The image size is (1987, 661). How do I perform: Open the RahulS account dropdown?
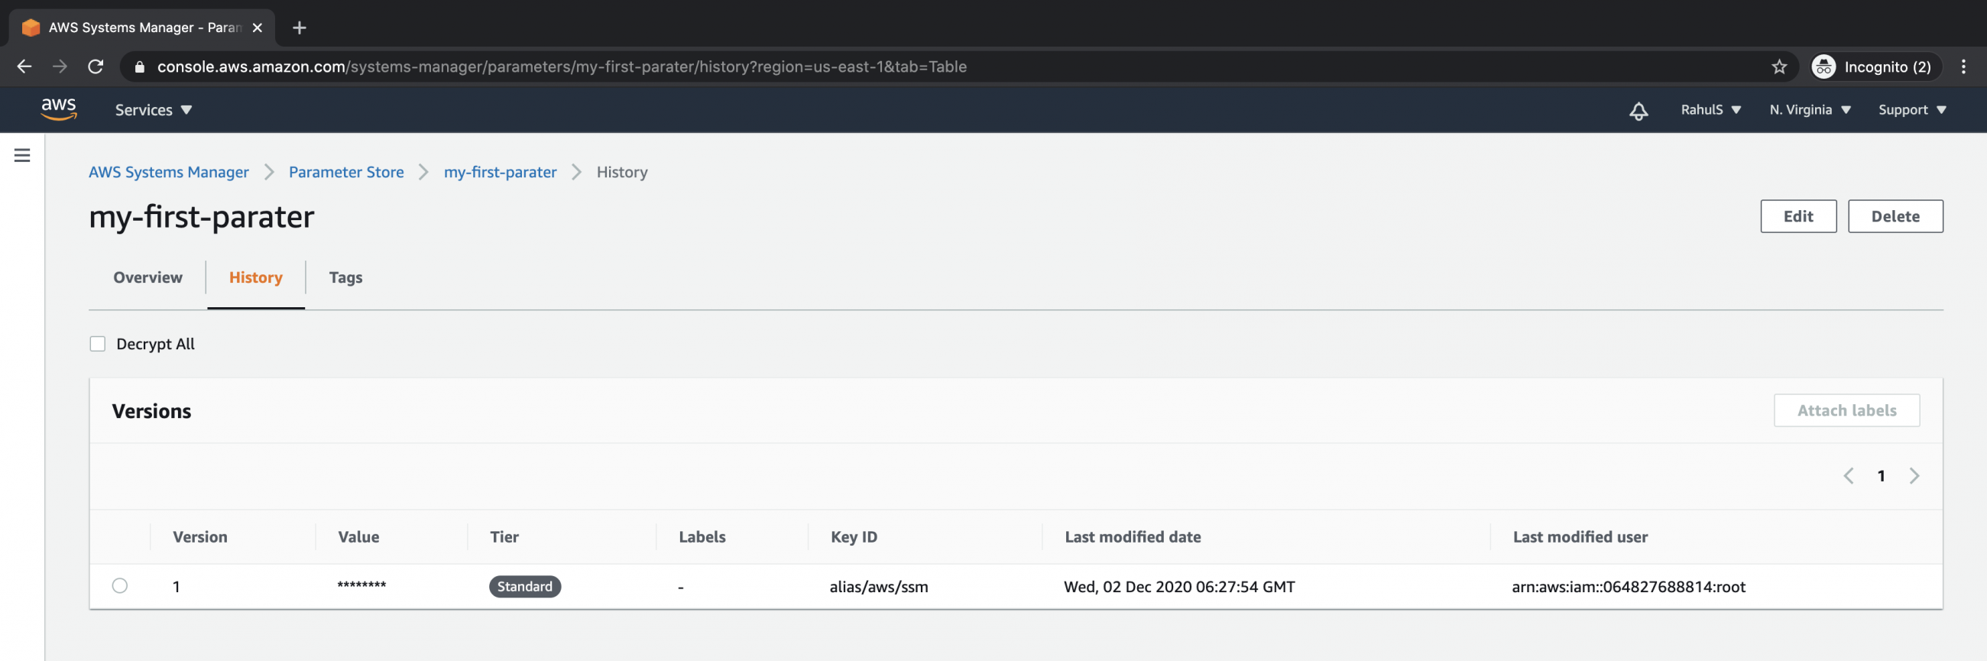point(1710,110)
